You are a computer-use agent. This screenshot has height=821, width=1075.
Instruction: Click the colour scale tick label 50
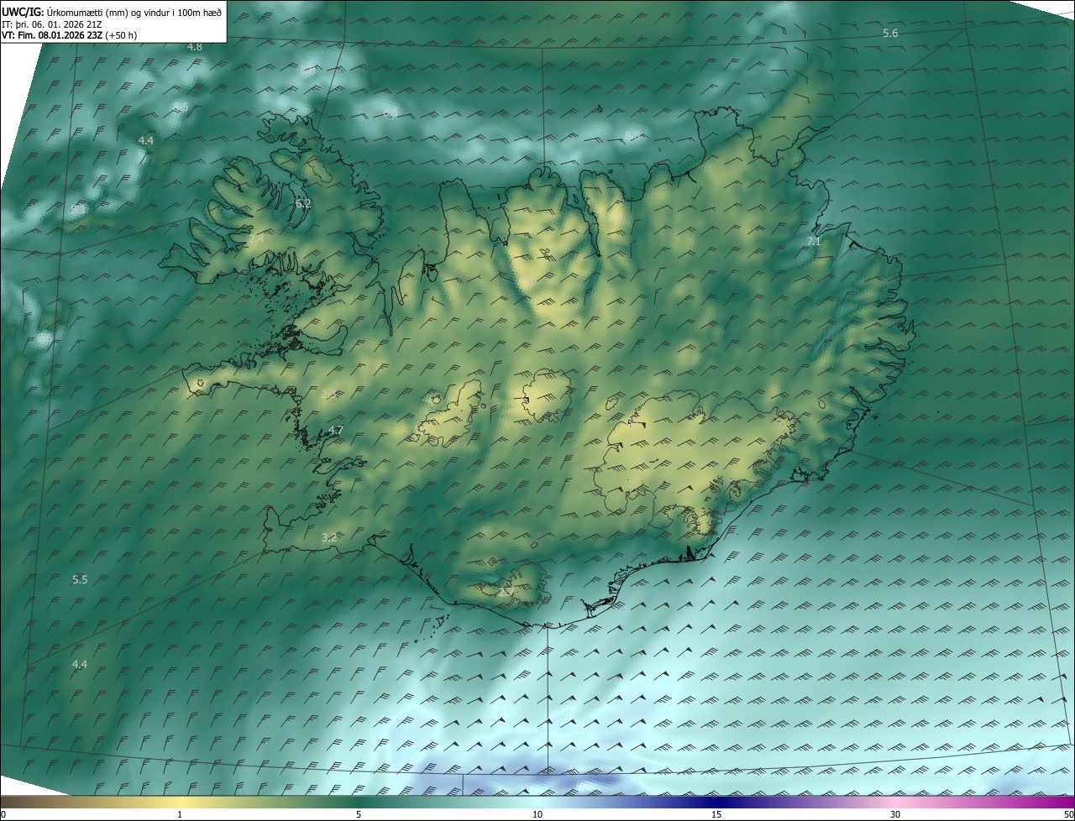click(1068, 815)
